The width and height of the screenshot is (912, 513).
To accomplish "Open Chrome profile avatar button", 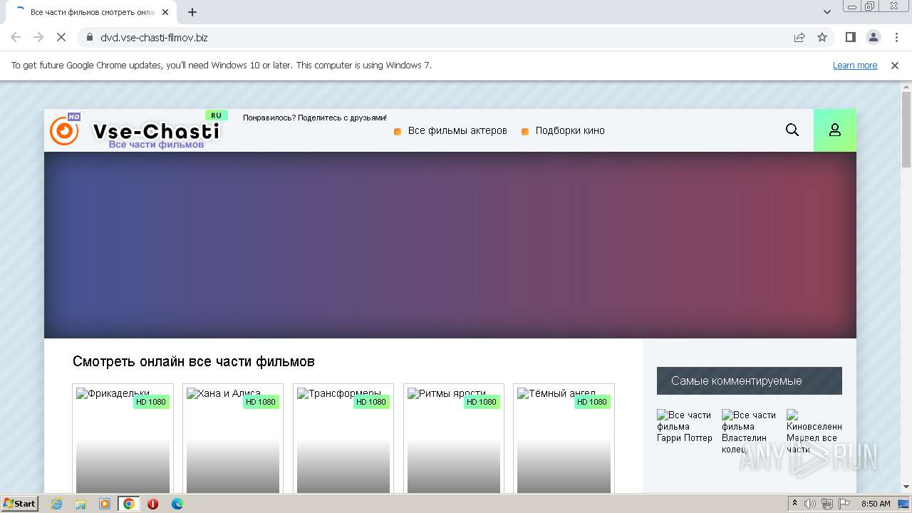I will (x=873, y=37).
